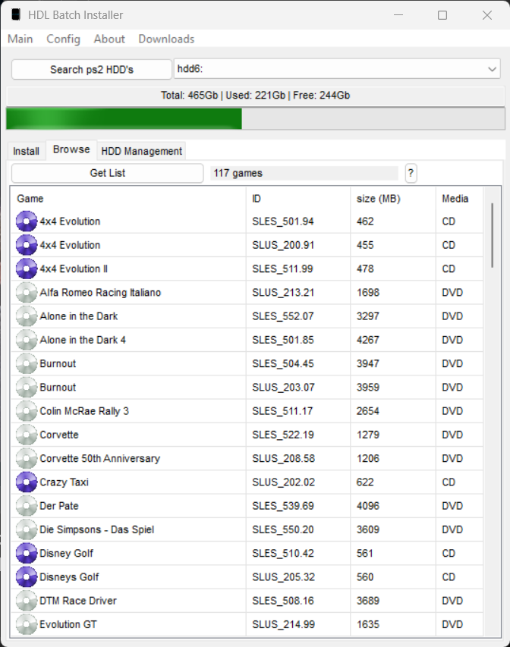The image size is (510, 647).
Task: Open the Main menu
Action: point(20,39)
